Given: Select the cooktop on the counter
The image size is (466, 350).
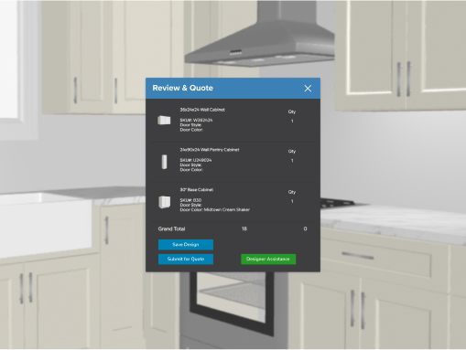Looking at the screenshot, I should click(337, 204).
